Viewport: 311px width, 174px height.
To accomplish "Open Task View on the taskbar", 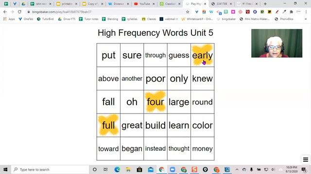I will 105,170.
